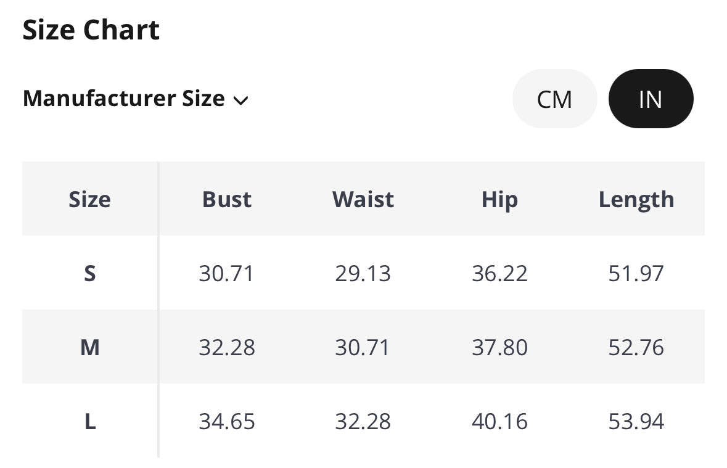Click hip value 40.16 for size L

pos(499,422)
